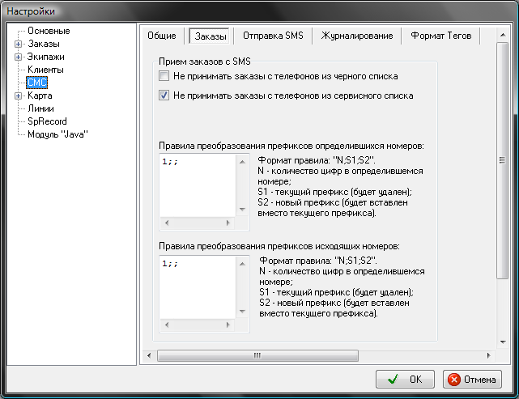This screenshot has width=519, height=399.
Task: Select Клиенты in the settings tree
Action: tap(45, 70)
